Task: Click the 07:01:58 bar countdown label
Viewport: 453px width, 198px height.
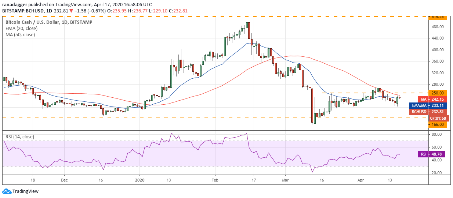Action: click(438, 118)
